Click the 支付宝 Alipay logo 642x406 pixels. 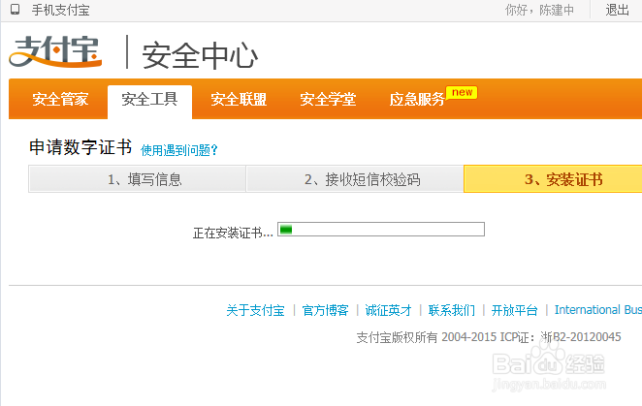pyautogui.click(x=55, y=51)
